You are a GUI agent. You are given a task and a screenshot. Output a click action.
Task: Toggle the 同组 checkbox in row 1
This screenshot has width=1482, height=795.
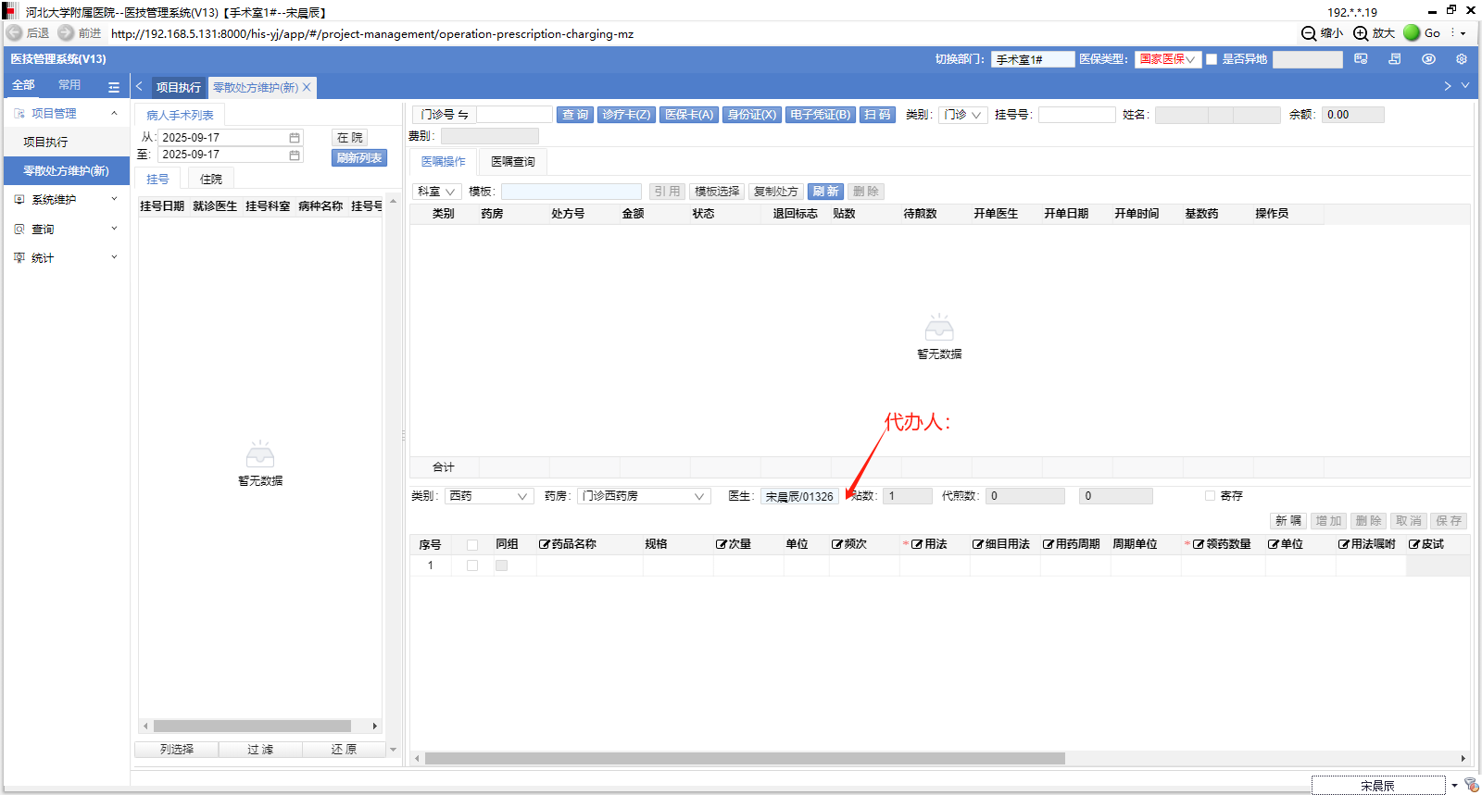tap(501, 565)
